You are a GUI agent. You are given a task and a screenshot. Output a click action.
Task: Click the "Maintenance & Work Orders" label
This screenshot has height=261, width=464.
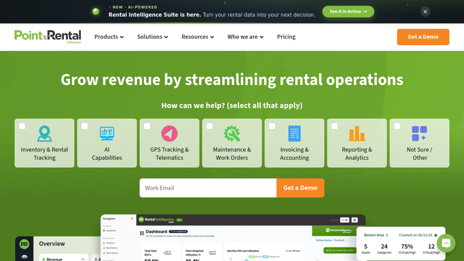[232, 154]
